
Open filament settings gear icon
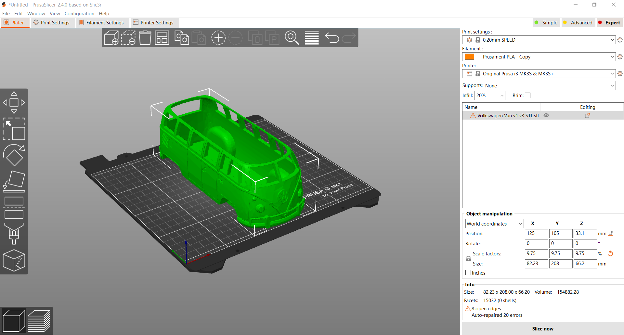pyautogui.click(x=620, y=57)
